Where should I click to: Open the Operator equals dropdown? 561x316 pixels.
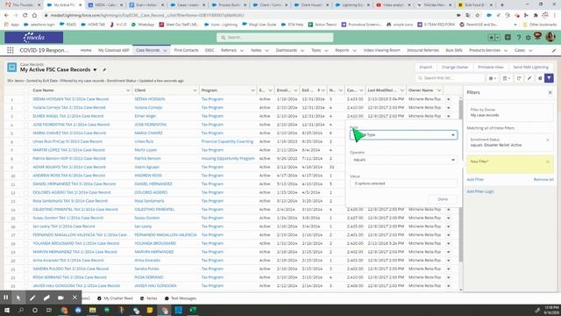pos(403,160)
